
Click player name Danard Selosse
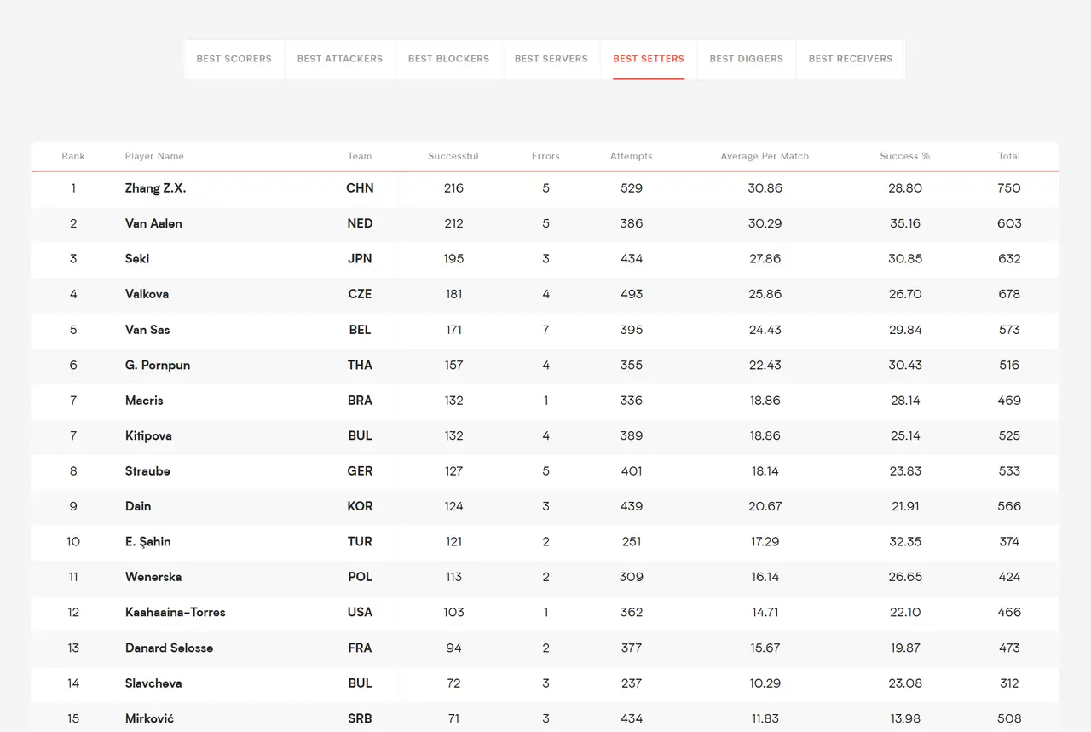coord(169,648)
